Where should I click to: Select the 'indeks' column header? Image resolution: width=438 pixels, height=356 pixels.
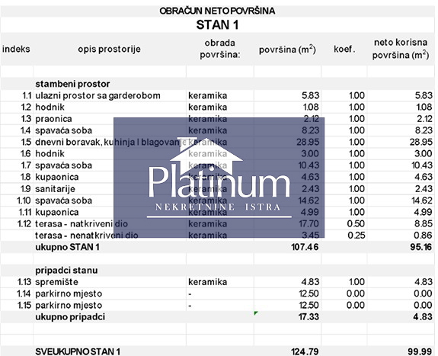coord(16,50)
